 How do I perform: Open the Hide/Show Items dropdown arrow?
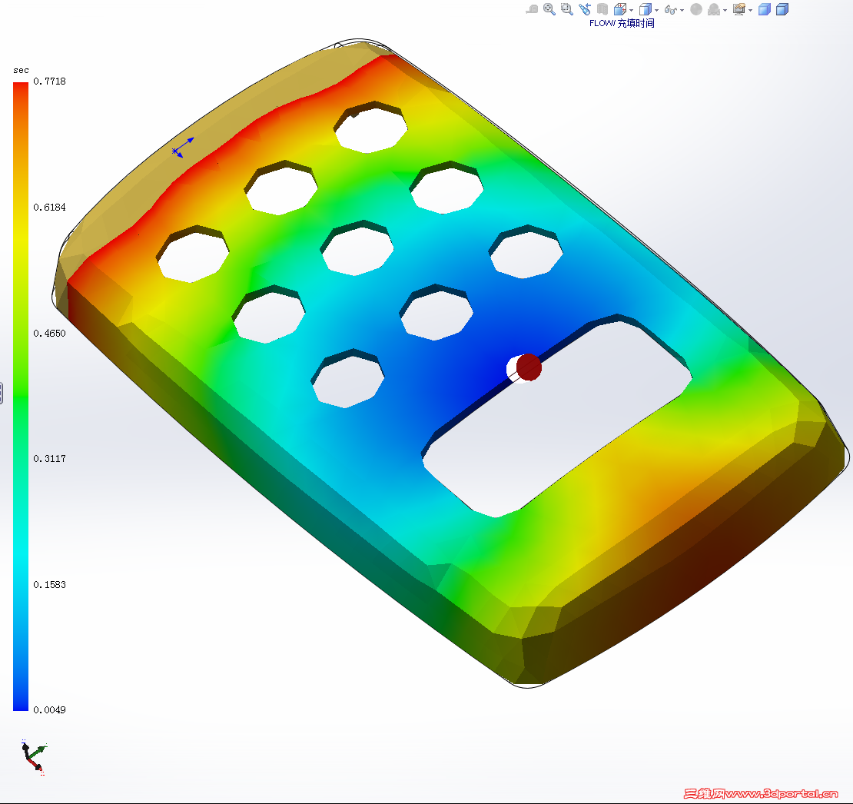[x=682, y=10]
